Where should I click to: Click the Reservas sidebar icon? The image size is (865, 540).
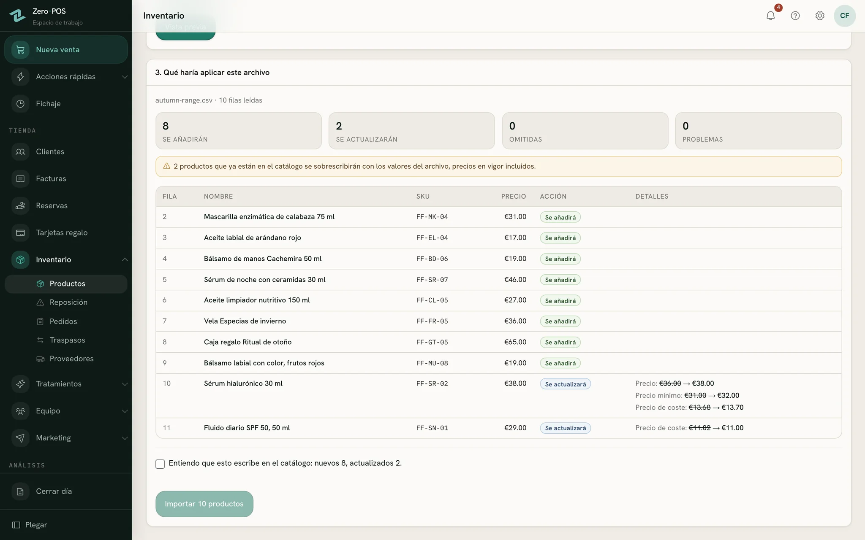[x=20, y=206]
